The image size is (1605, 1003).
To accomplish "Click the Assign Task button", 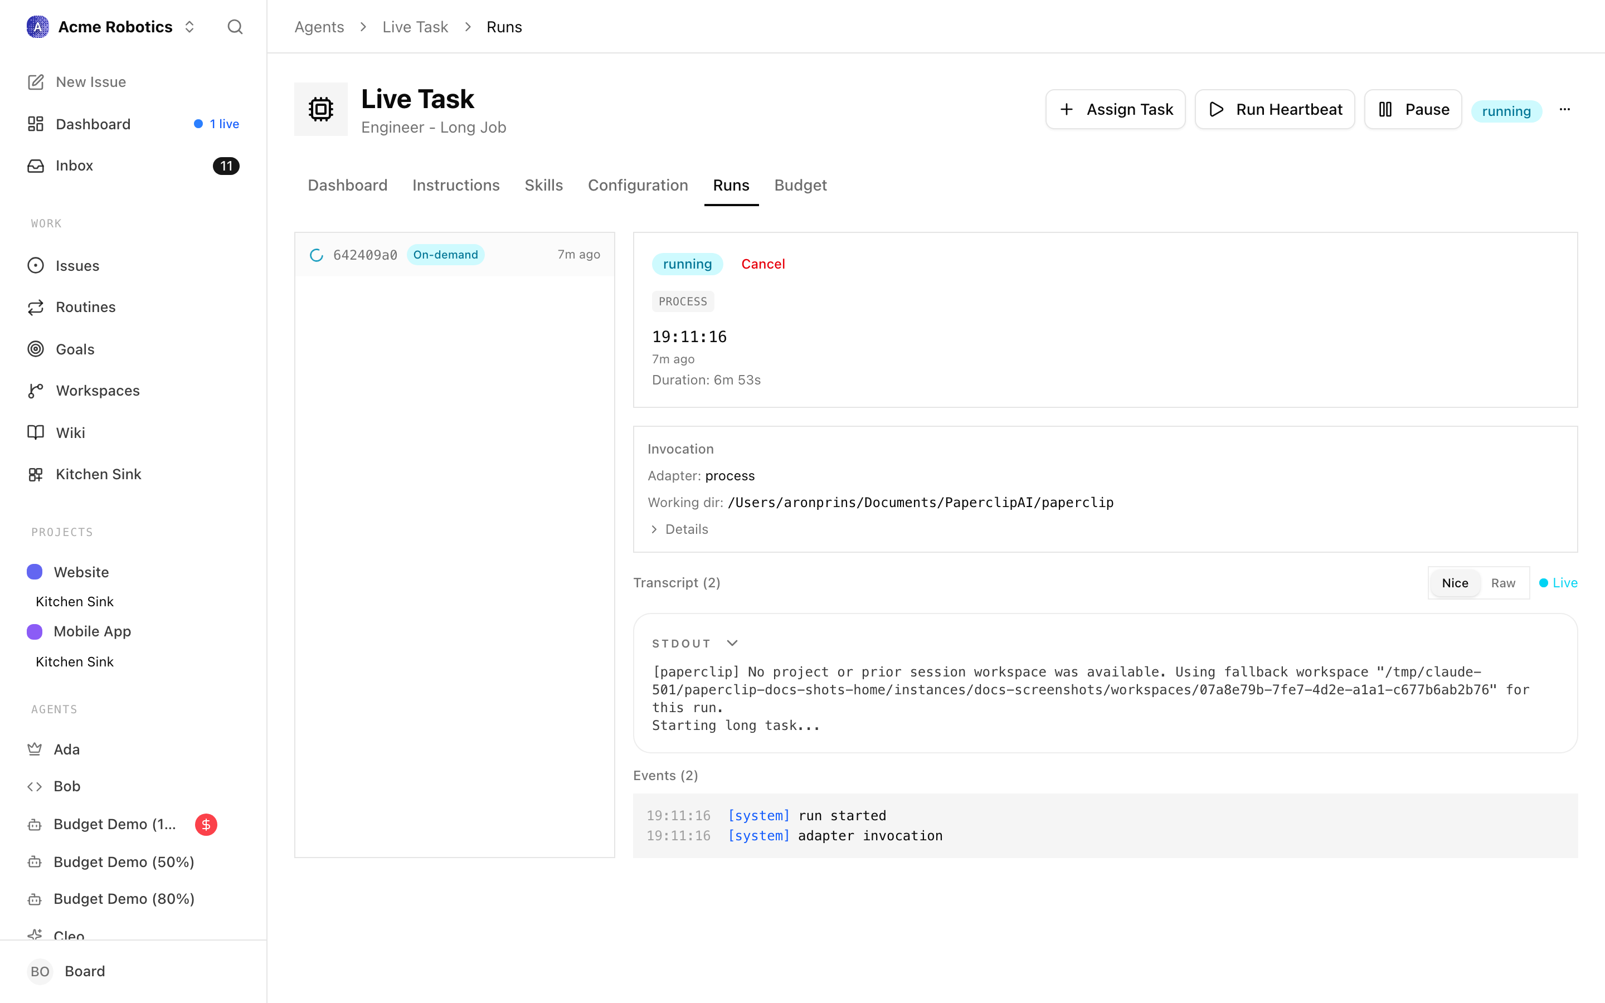I will 1116,109.
